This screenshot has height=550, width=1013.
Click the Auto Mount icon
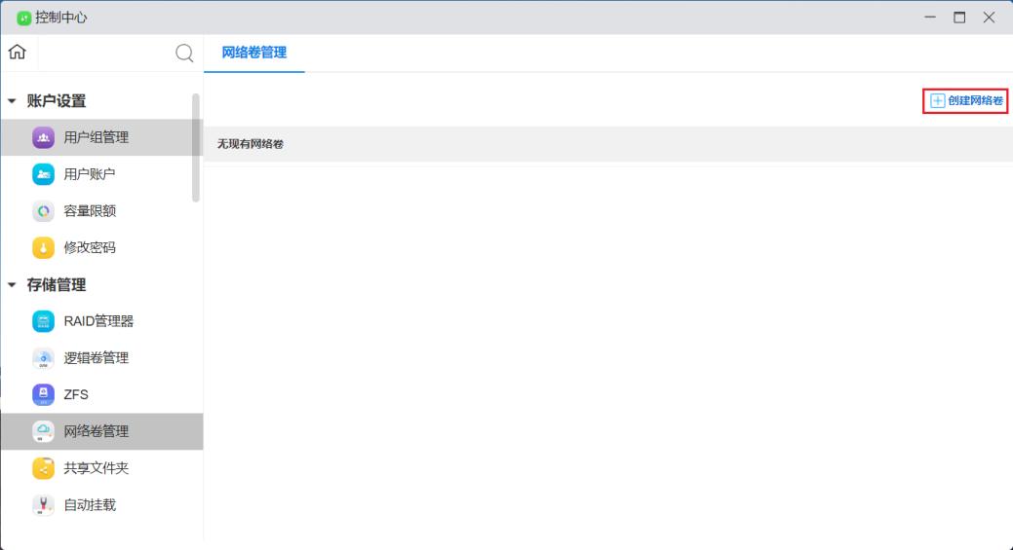click(x=44, y=505)
